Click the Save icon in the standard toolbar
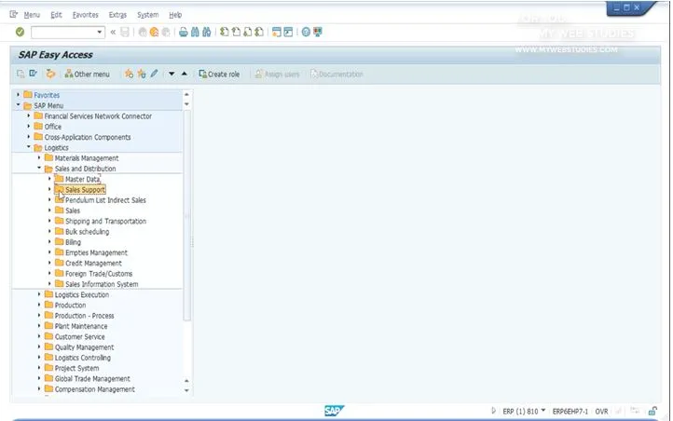673x421 pixels. (125, 33)
